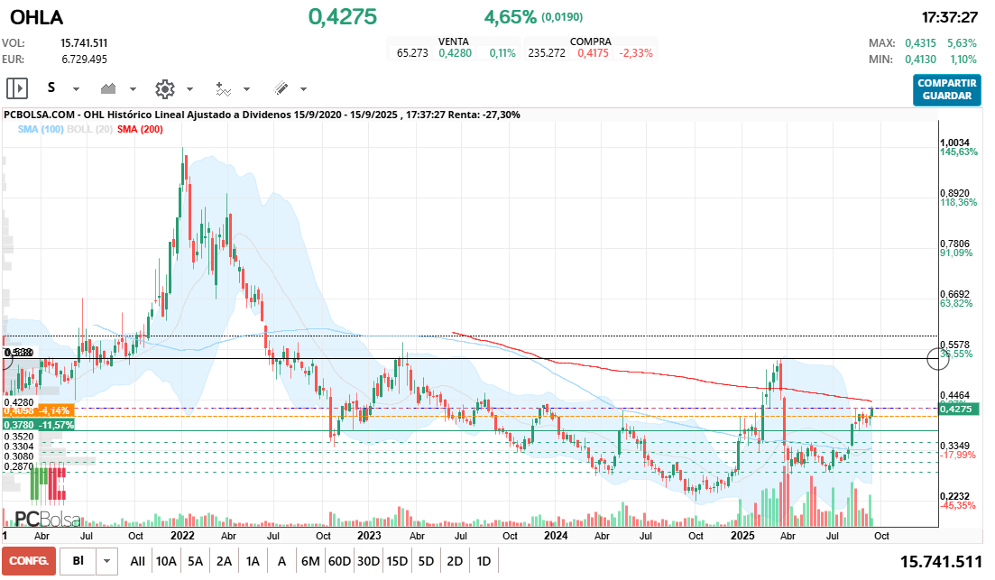The height and width of the screenshot is (580, 995).
Task: Click the COMPRA volume 235.272
Action: (547, 53)
